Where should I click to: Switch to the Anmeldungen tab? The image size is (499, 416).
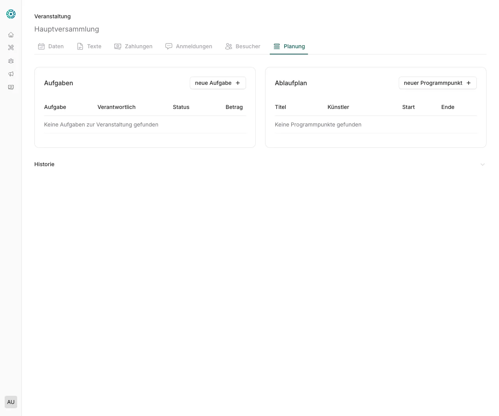click(x=189, y=46)
